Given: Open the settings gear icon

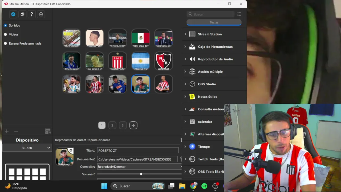Looking at the screenshot, I should coord(41,14).
